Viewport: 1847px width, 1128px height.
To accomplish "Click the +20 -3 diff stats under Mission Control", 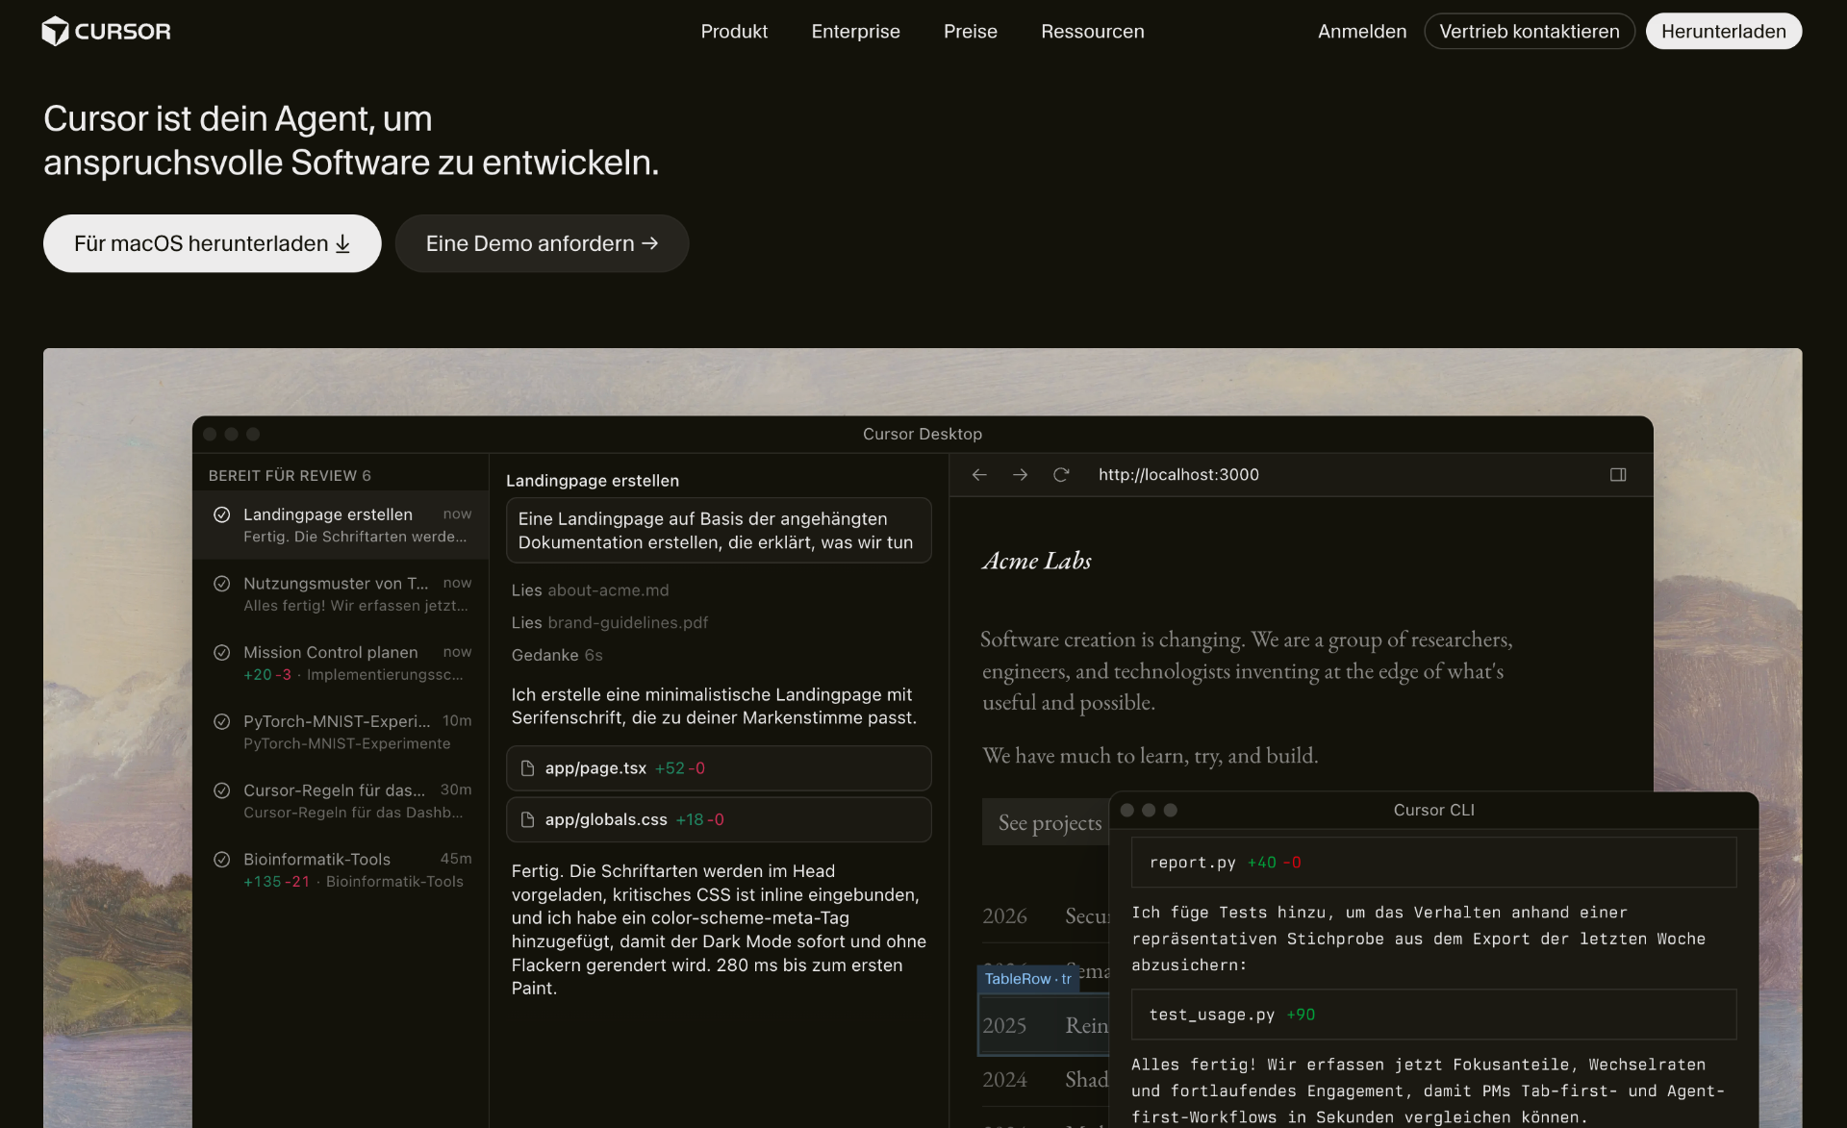I will [x=267, y=675].
